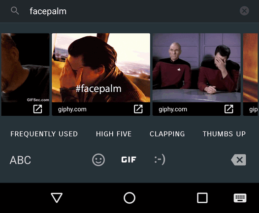
Task: Open the text emoticons panel
Action: point(160,160)
